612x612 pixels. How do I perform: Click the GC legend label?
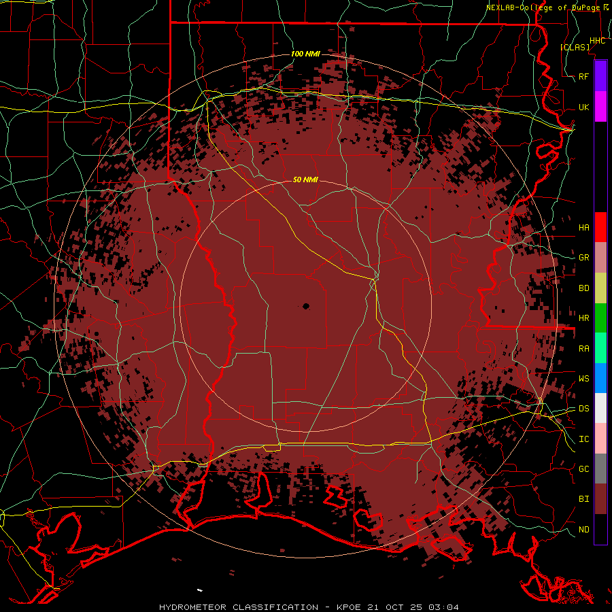click(x=584, y=469)
